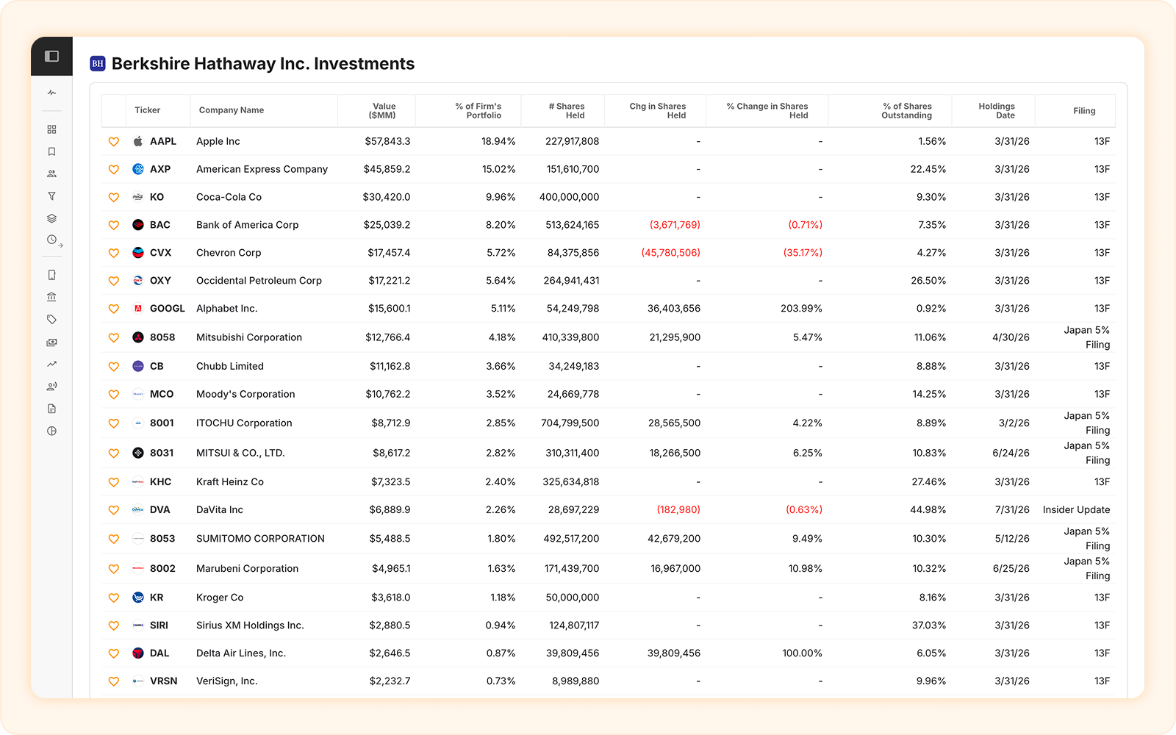Open the bank building icon in sidebar

tap(51, 297)
